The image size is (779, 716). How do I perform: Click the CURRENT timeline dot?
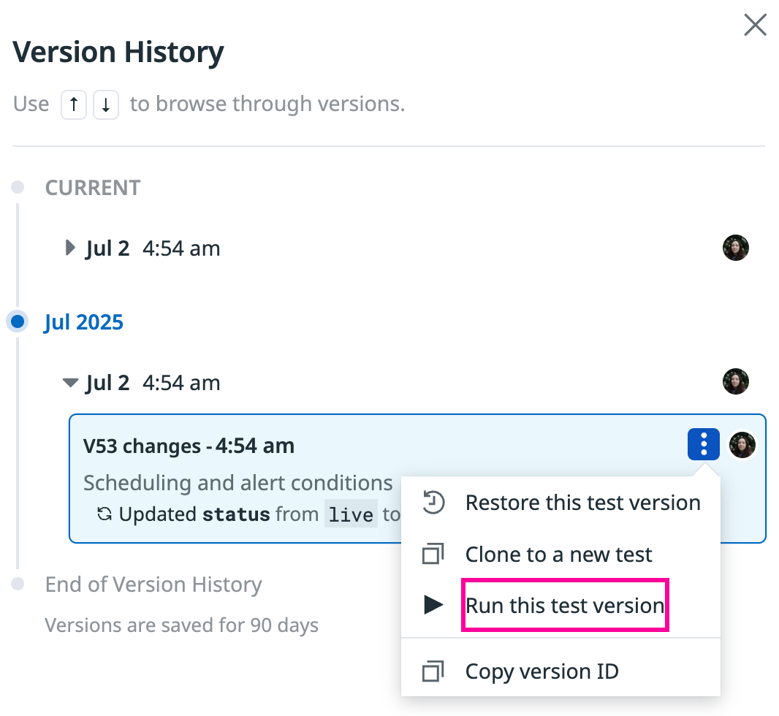pyautogui.click(x=18, y=187)
